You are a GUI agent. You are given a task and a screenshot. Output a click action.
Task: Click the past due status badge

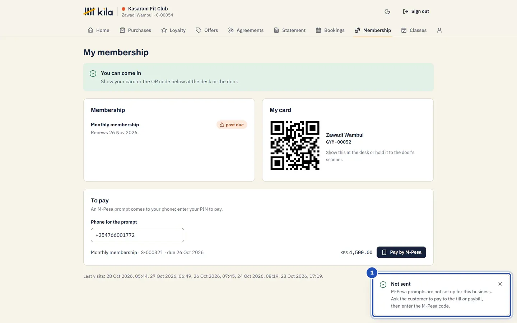(232, 125)
